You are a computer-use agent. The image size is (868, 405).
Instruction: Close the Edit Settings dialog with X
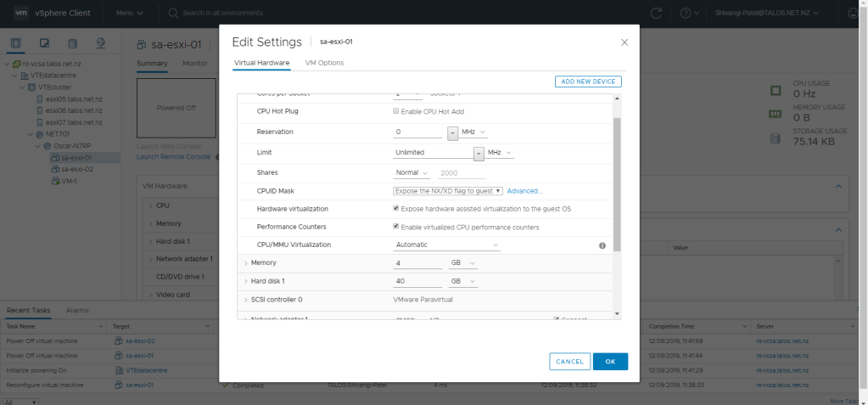624,42
